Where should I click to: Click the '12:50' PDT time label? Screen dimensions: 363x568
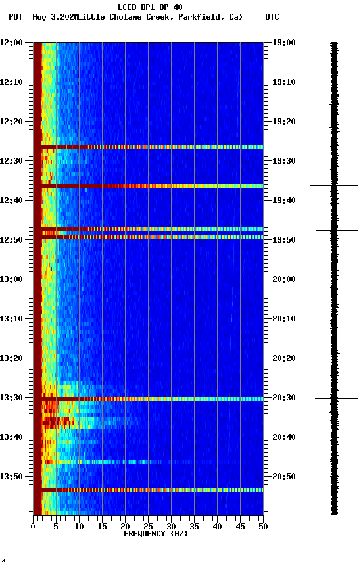click(x=11, y=240)
